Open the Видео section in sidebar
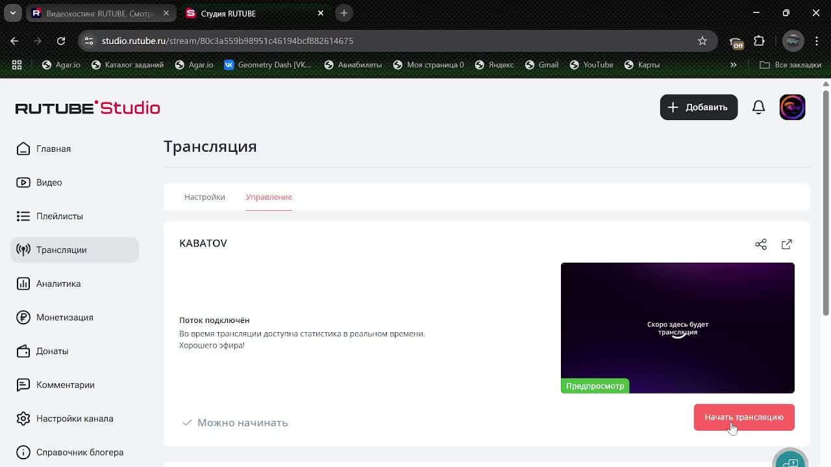The height and width of the screenshot is (467, 831). click(x=75, y=182)
